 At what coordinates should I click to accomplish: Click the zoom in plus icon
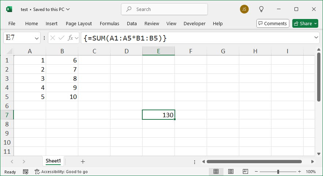click(x=300, y=172)
